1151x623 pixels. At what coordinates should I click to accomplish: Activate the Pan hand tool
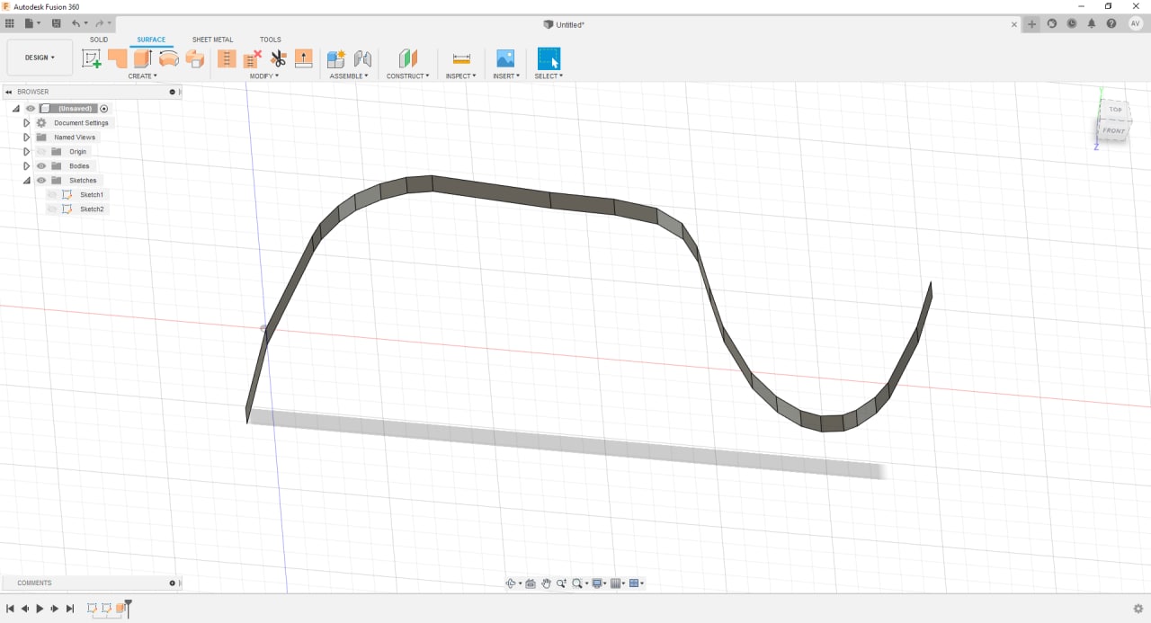[546, 583]
